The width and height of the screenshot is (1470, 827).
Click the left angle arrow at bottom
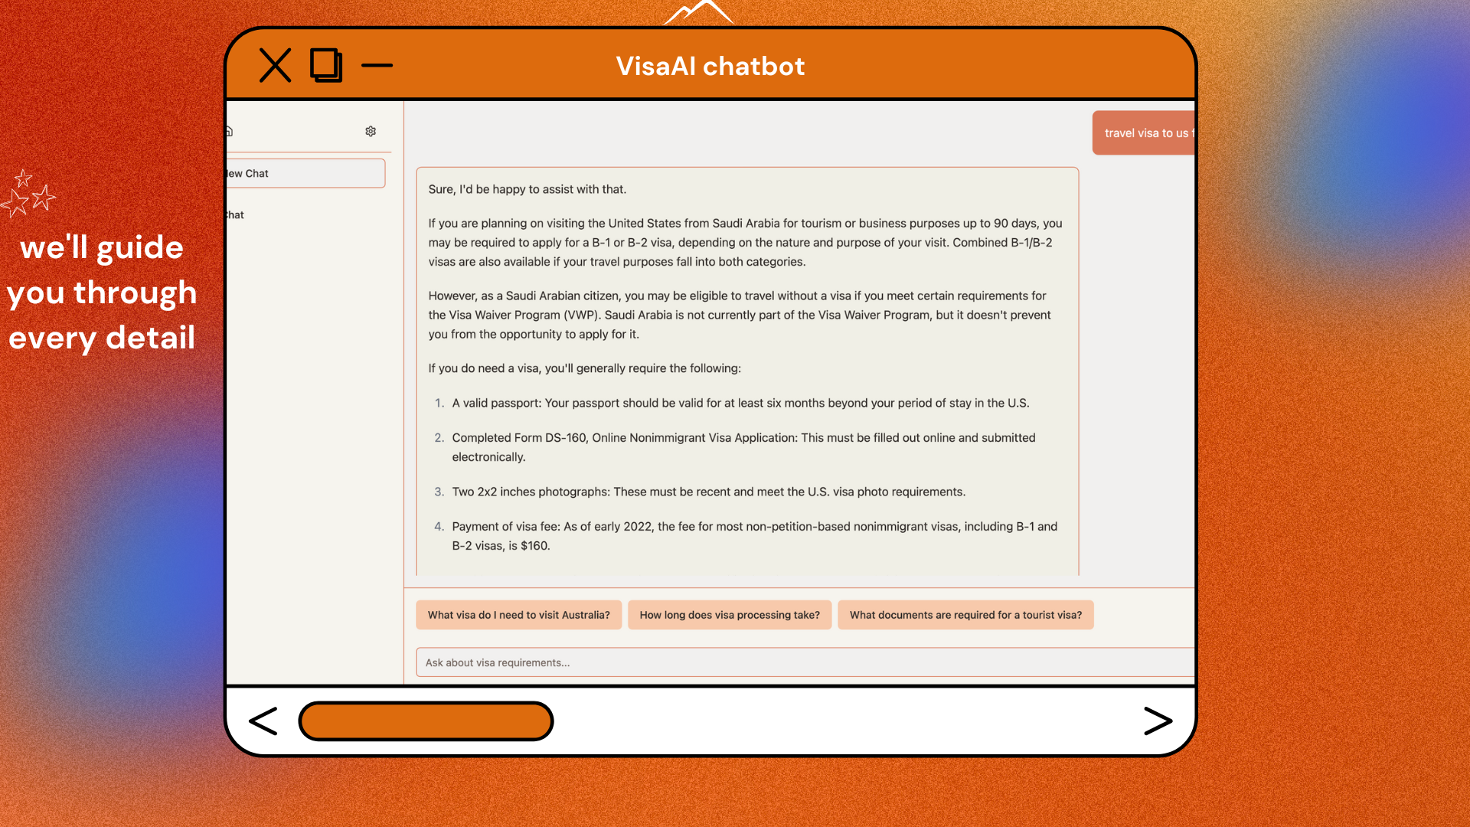[x=263, y=721]
